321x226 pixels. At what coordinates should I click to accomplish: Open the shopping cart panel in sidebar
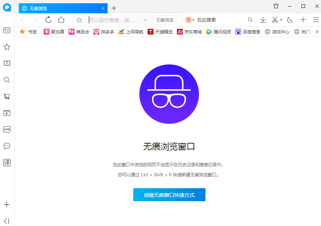click(6, 96)
